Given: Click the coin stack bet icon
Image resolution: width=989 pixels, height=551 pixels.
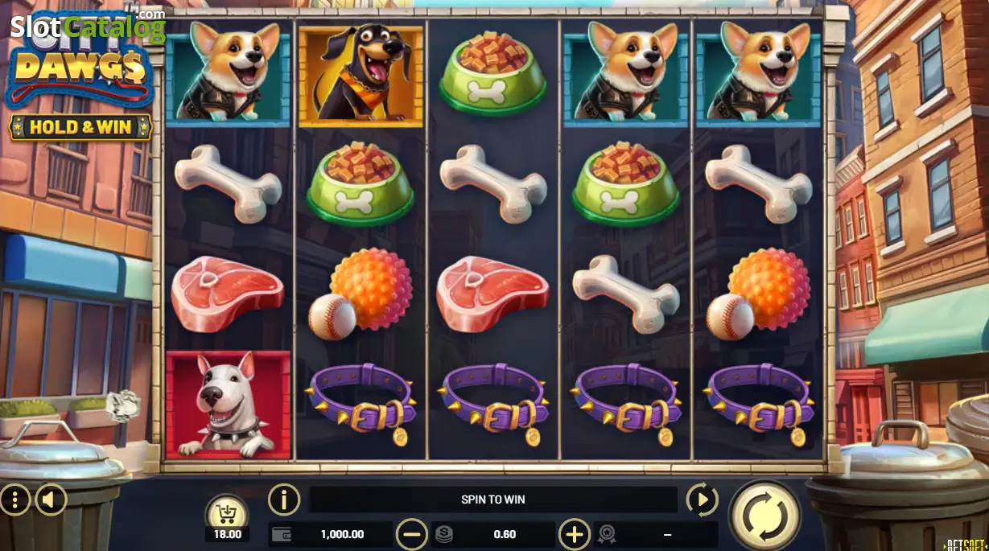Looking at the screenshot, I should 443,534.
